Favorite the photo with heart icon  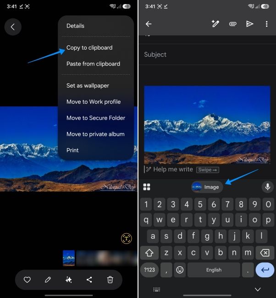click(x=27, y=280)
